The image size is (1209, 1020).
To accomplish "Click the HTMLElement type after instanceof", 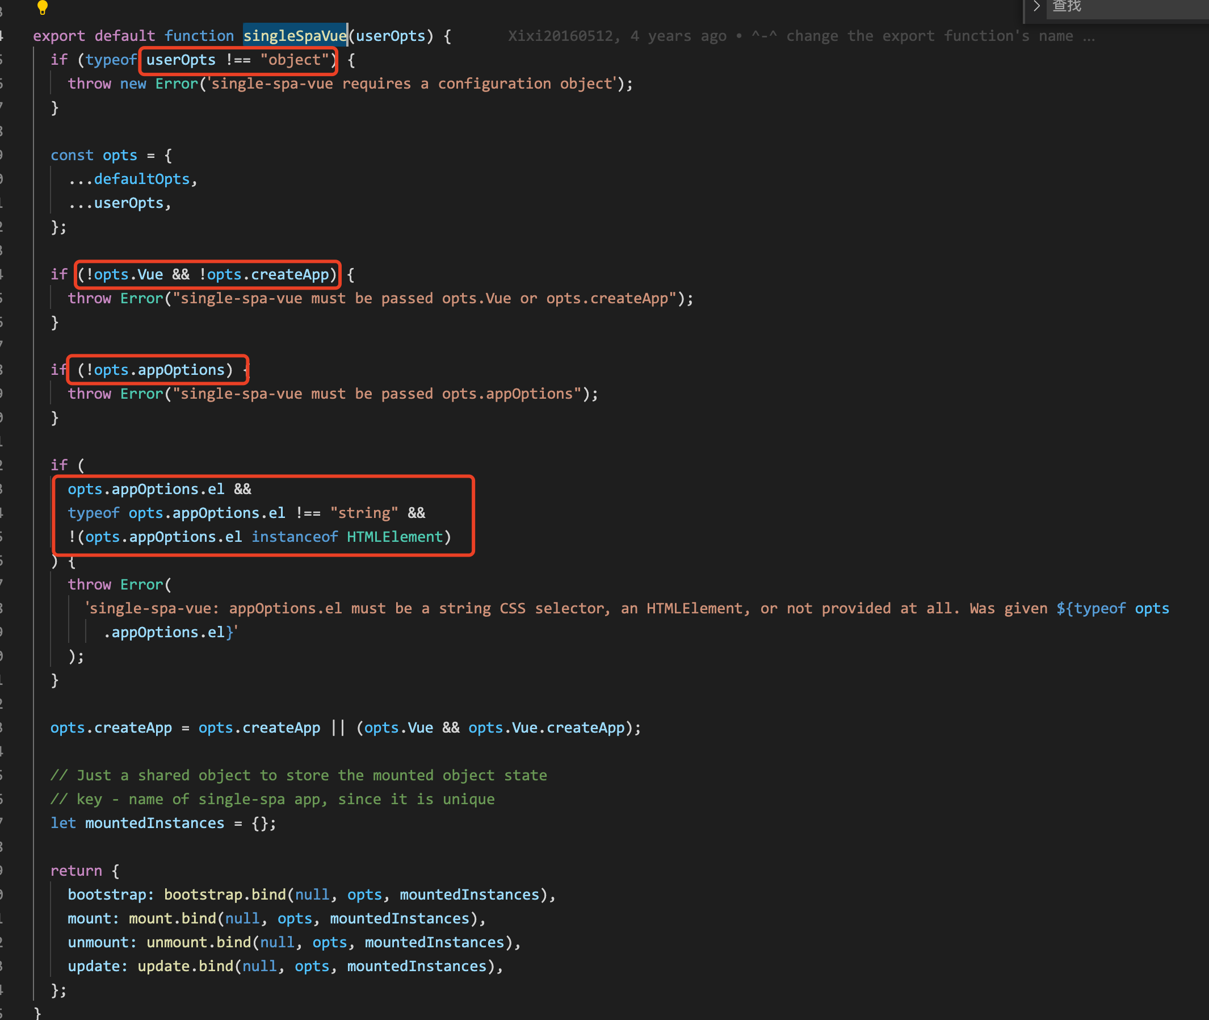I will coord(394,537).
